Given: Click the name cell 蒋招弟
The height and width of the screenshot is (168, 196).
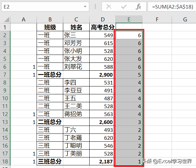Looking at the screenshot, I should [76, 114].
